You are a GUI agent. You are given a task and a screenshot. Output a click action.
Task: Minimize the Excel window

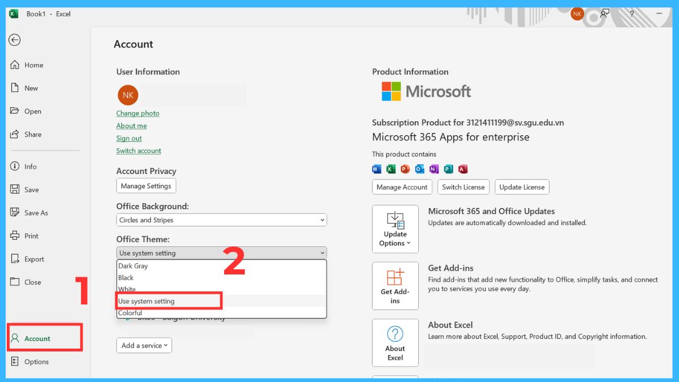659,14
